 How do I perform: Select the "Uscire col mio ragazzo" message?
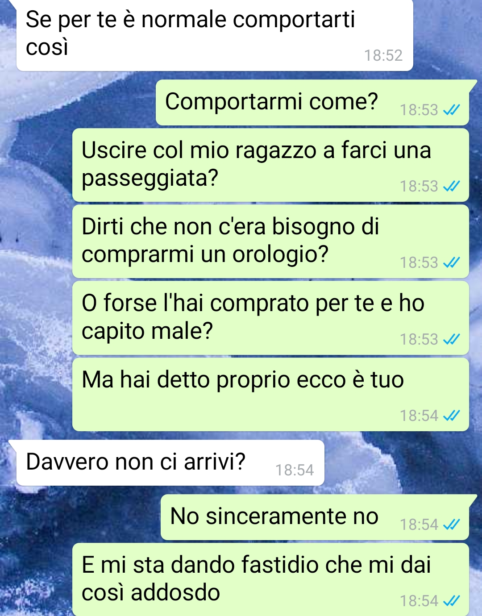click(x=270, y=165)
